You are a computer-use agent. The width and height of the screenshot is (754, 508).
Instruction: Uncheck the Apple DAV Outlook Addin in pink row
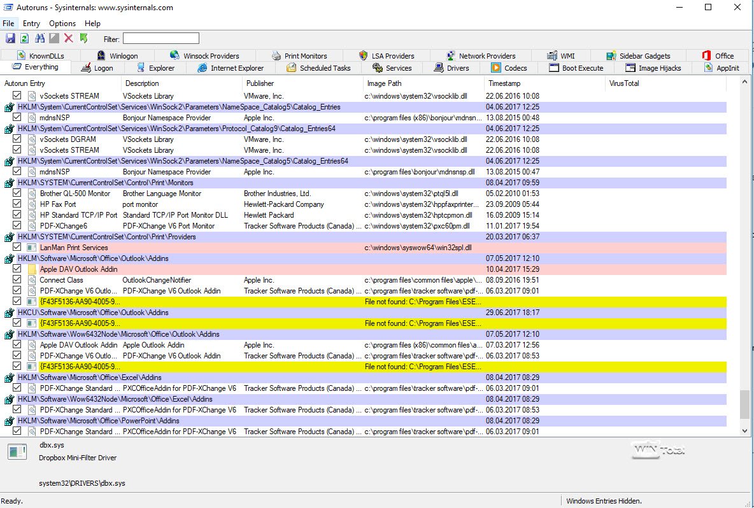17,269
